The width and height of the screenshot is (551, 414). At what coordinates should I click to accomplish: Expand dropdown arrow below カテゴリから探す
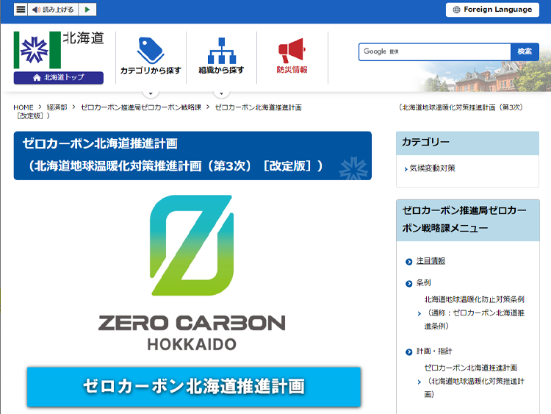pyautogui.click(x=150, y=93)
